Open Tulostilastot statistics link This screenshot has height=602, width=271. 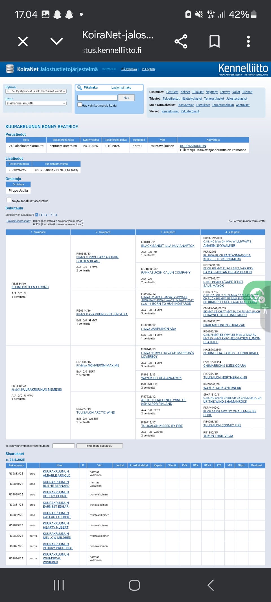click(x=171, y=98)
